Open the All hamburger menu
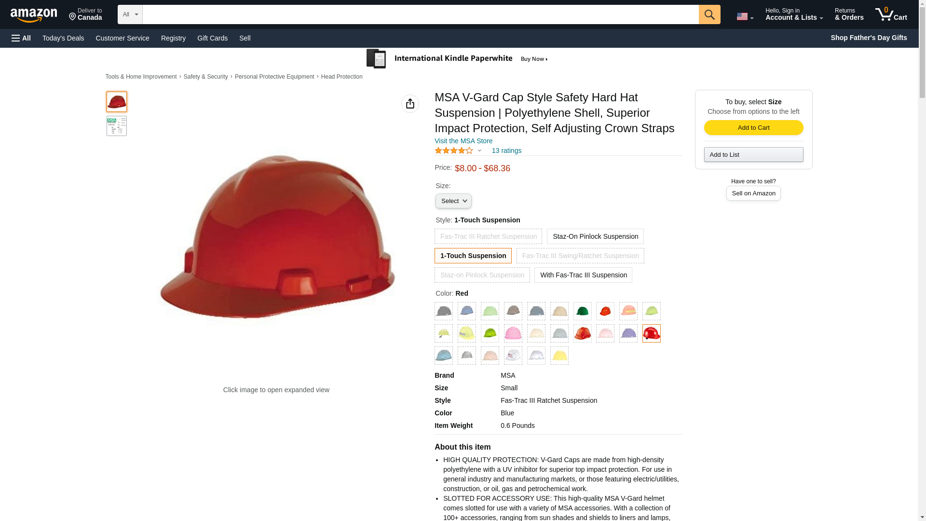This screenshot has height=521, width=926. click(21, 38)
